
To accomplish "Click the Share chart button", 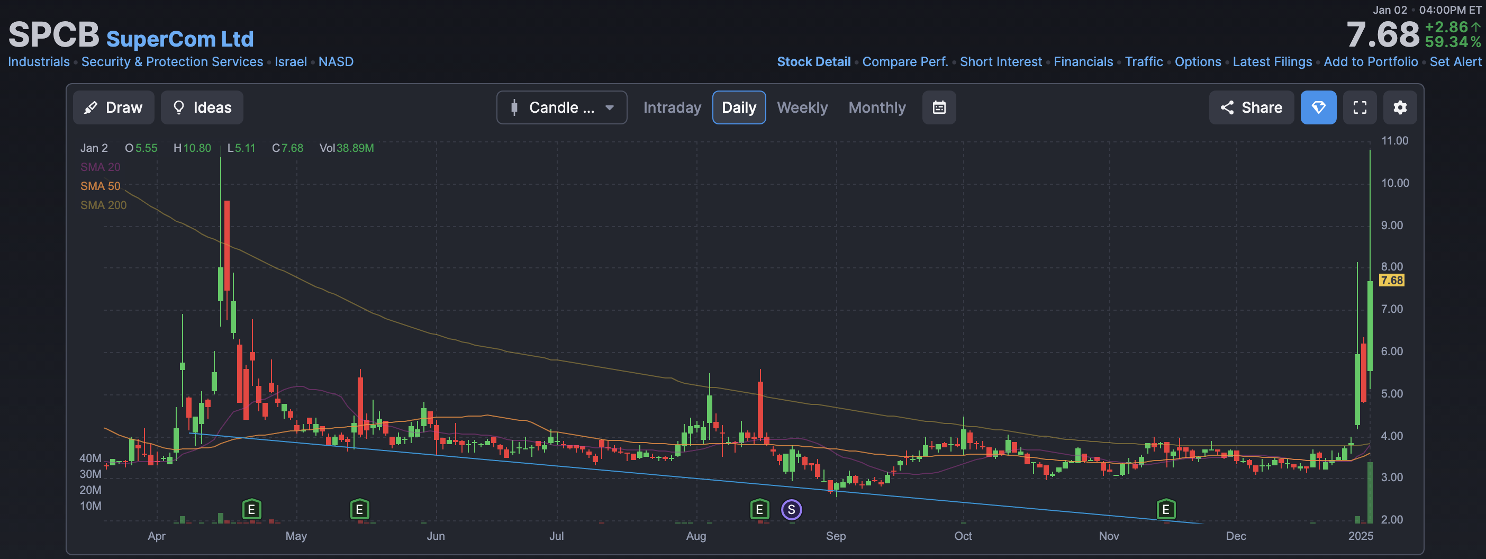I will pyautogui.click(x=1251, y=107).
